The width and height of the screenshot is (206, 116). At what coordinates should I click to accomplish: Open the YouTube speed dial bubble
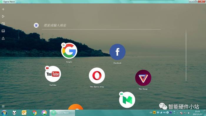point(53,74)
